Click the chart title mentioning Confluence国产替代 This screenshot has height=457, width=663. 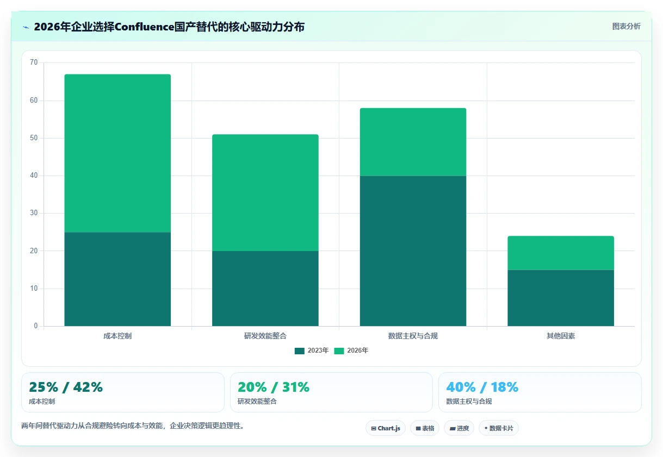(x=169, y=27)
